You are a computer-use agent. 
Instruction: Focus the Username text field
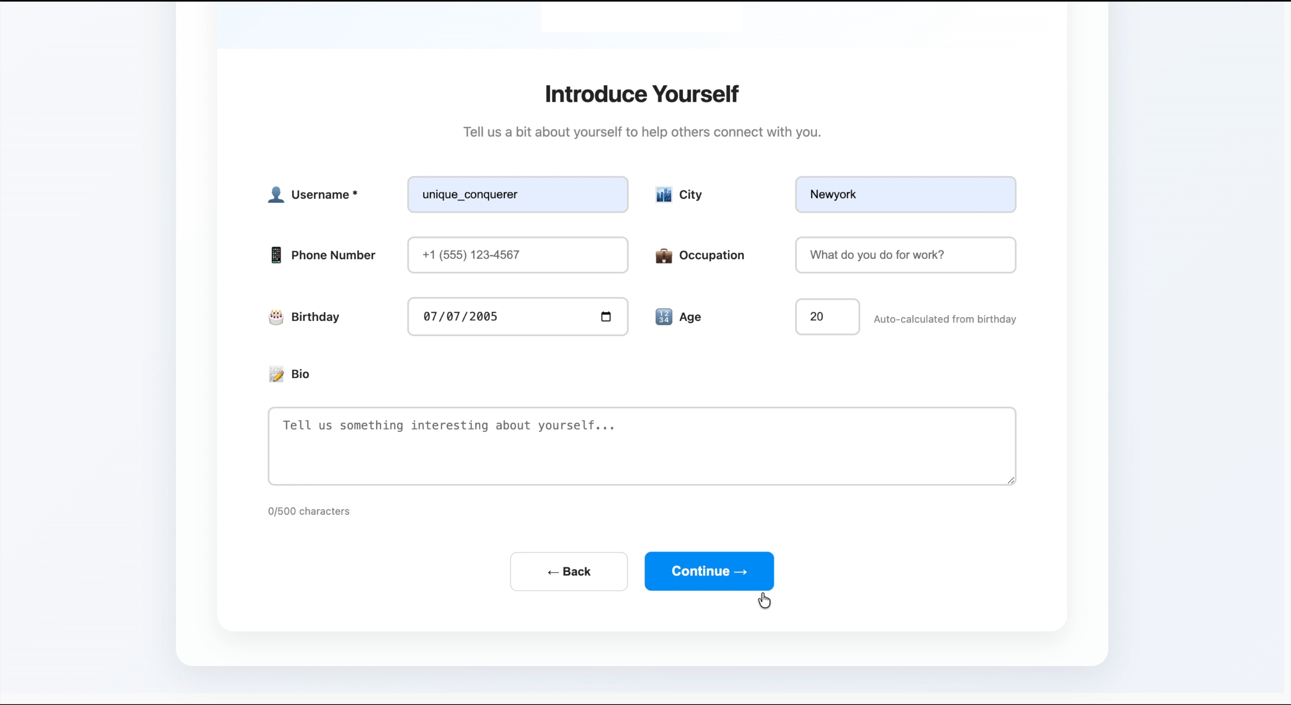(517, 195)
